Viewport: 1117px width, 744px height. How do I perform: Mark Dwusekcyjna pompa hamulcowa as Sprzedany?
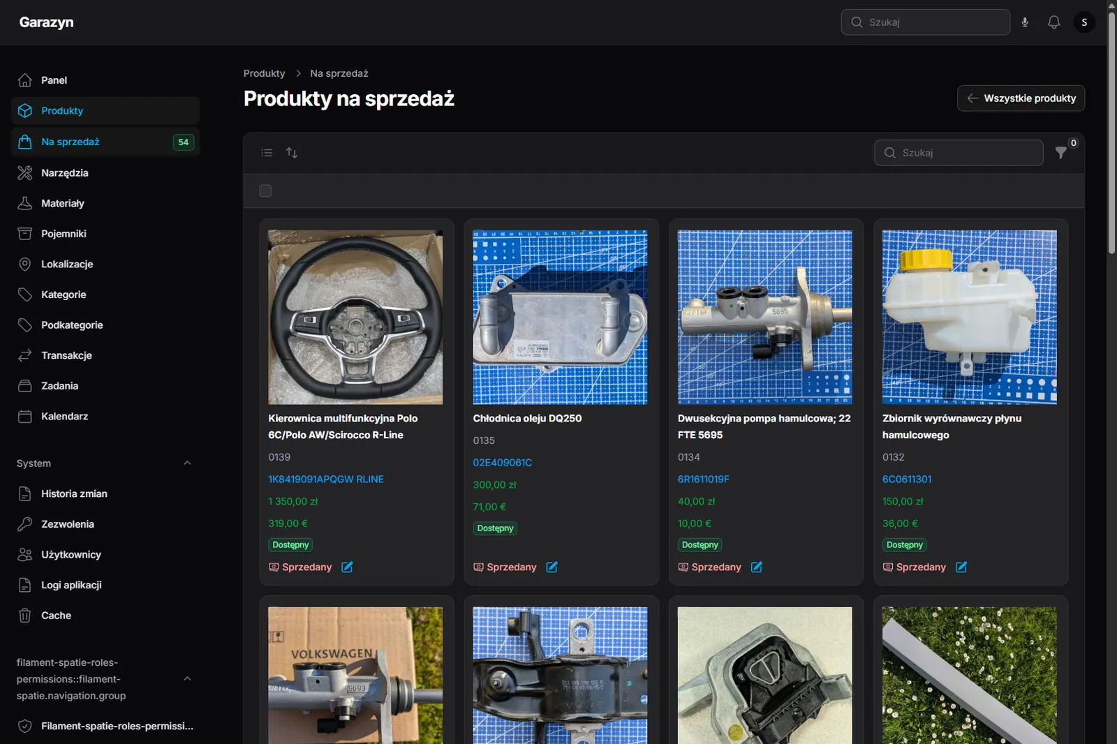pyautogui.click(x=709, y=567)
